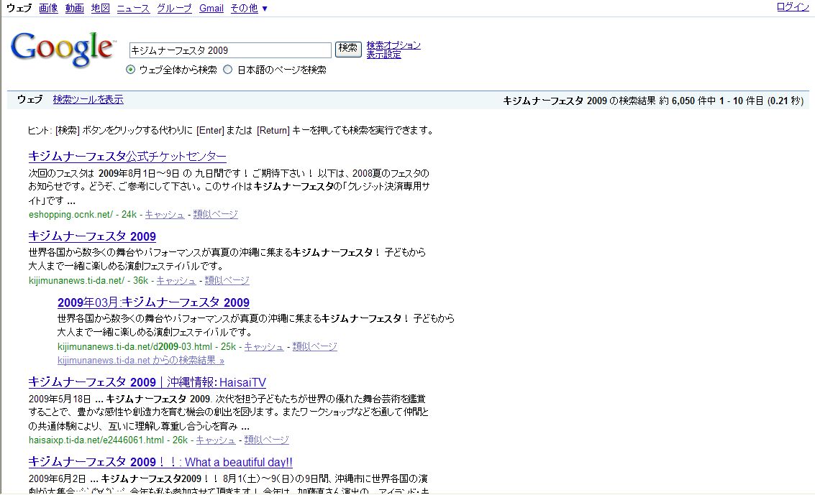Click the haisaixp.ti-da.net/e2446061.html URL text
The height and width of the screenshot is (495, 815).
click(x=96, y=440)
